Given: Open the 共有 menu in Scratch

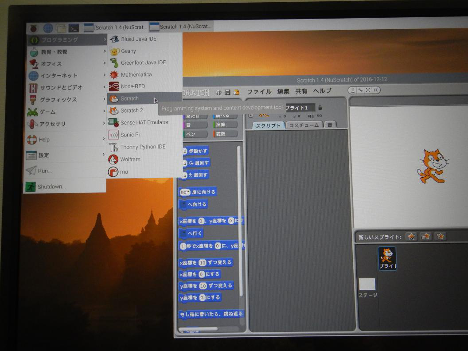Looking at the screenshot, I should click(301, 91).
